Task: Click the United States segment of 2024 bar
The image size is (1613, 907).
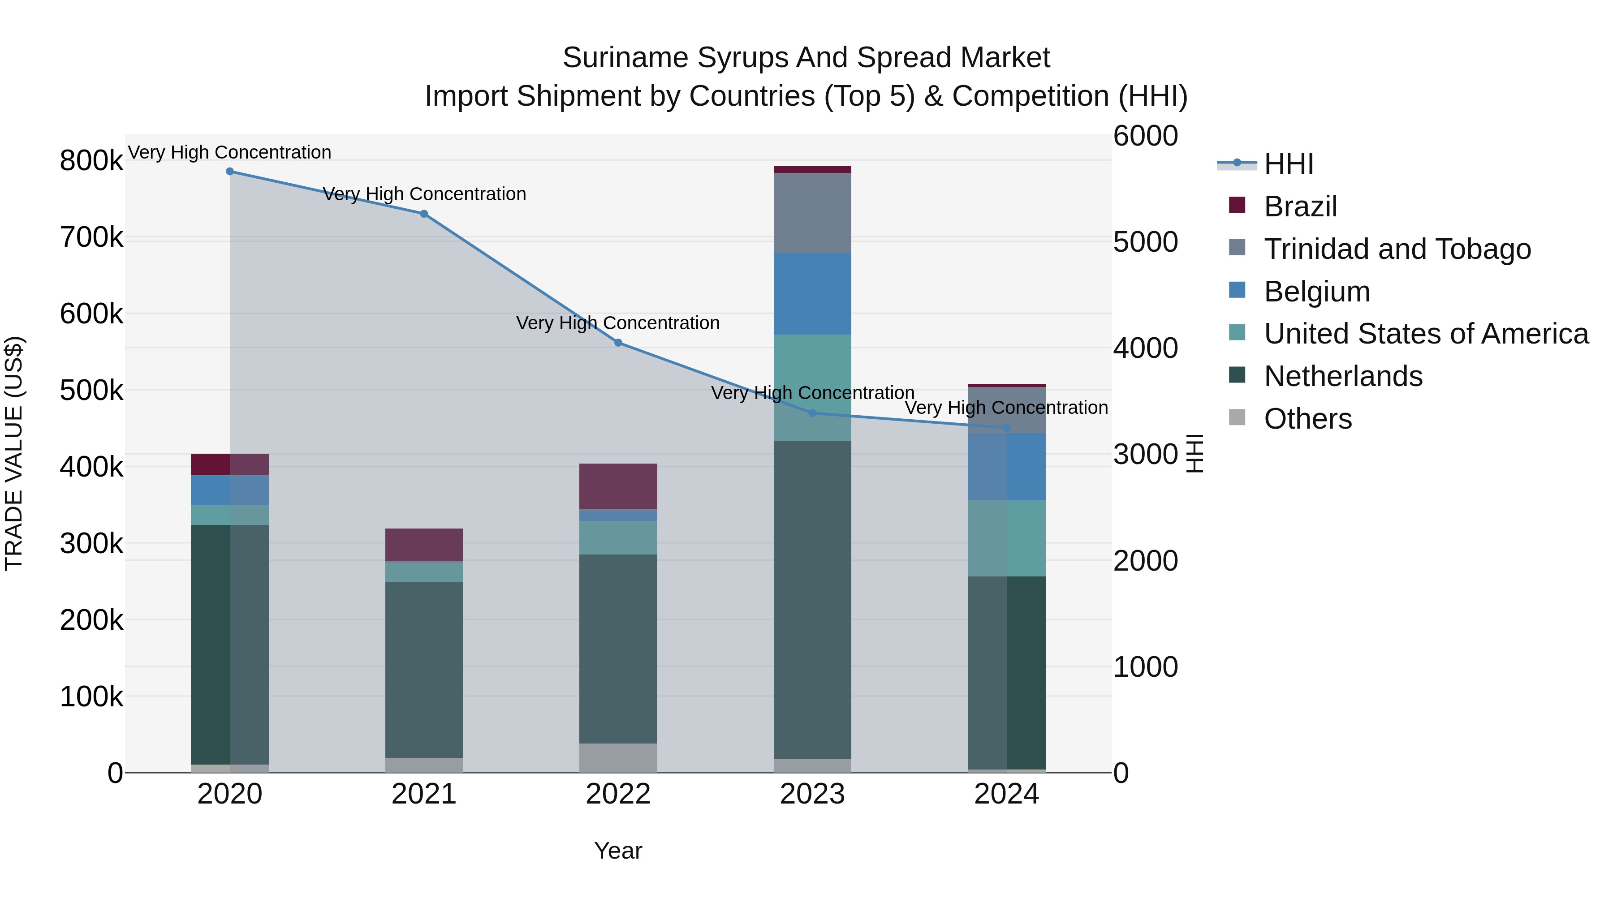Action: point(1007,538)
